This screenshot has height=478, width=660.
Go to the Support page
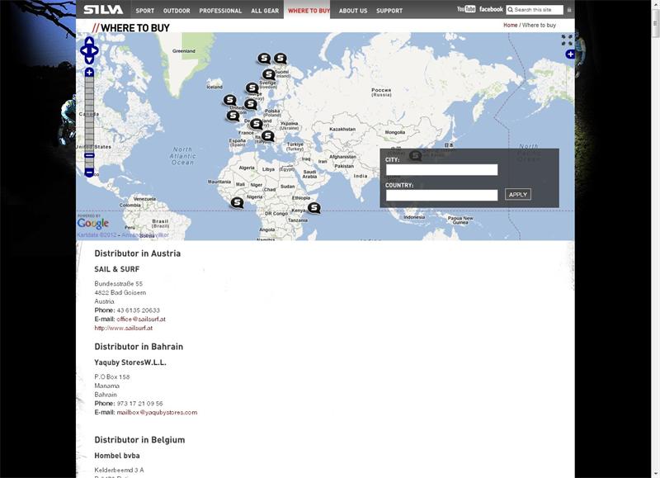[x=389, y=11]
